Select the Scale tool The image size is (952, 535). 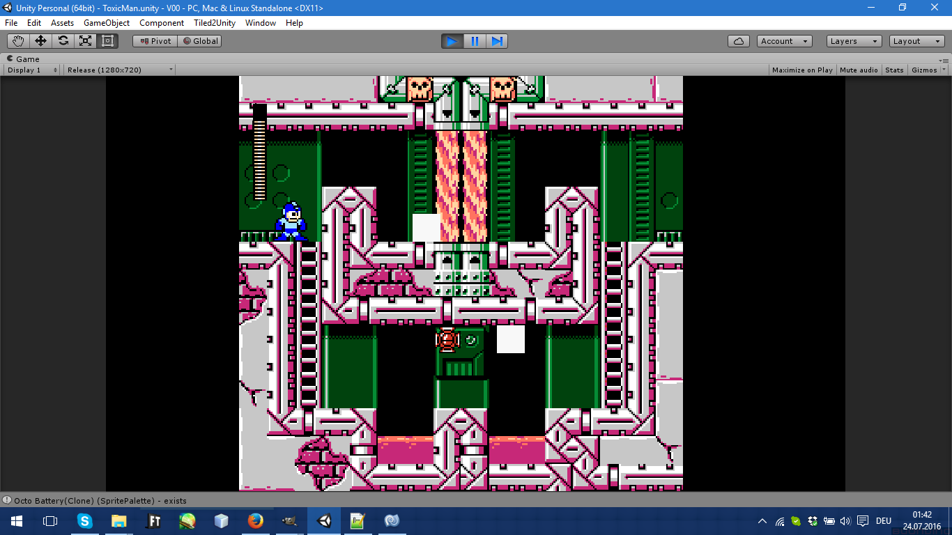click(85, 41)
